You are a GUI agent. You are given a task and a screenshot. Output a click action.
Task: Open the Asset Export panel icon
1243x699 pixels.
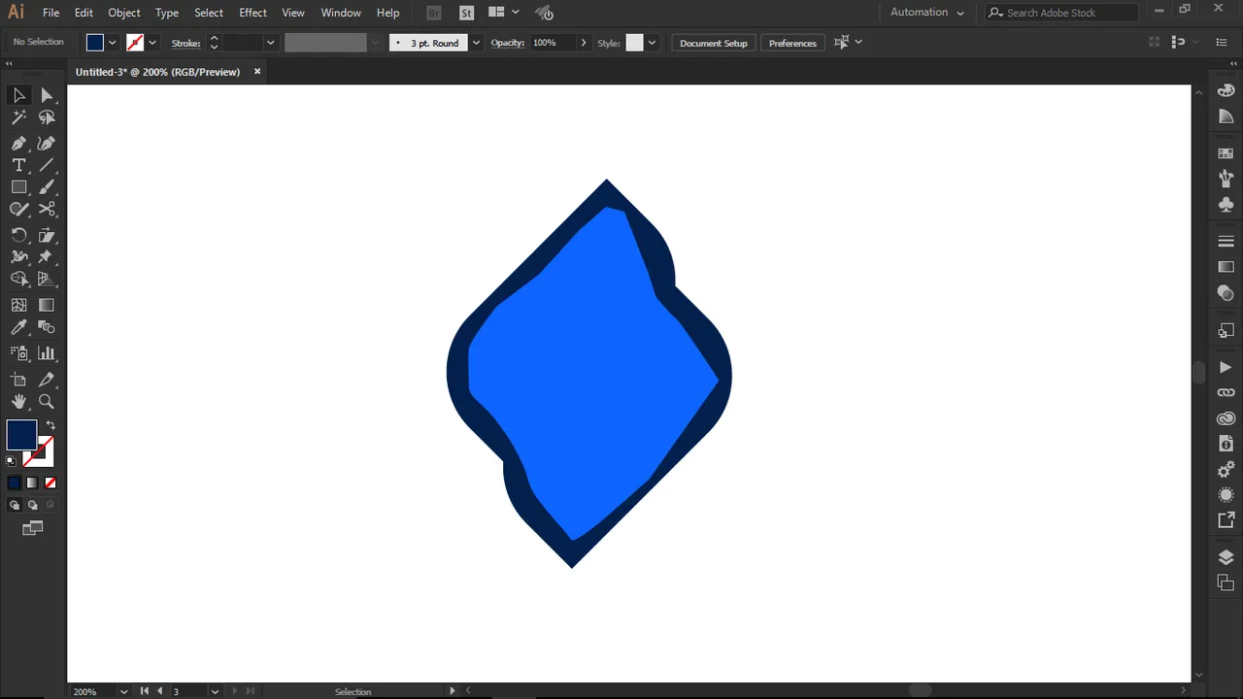1226,520
